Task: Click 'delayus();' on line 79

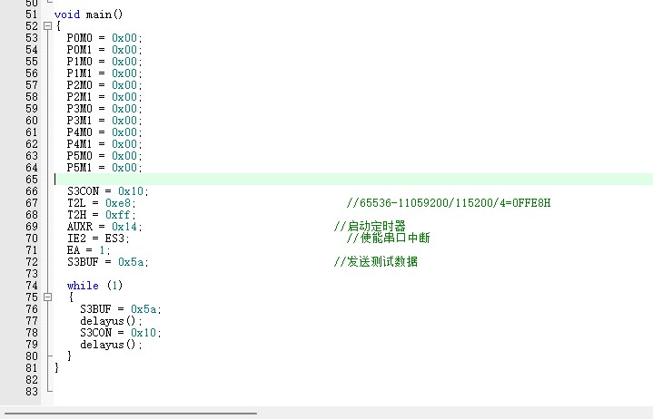Action: point(111,345)
